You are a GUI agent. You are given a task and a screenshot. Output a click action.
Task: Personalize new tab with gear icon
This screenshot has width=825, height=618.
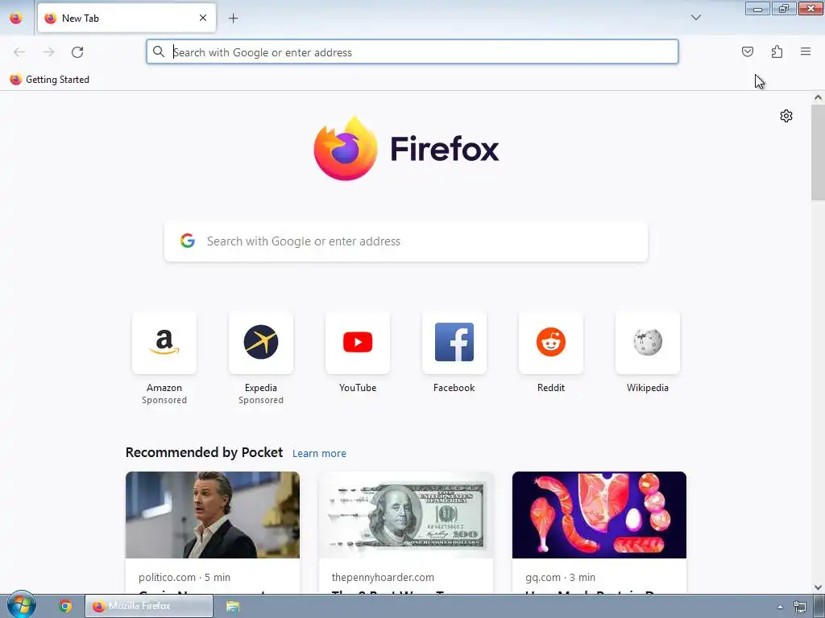click(786, 116)
